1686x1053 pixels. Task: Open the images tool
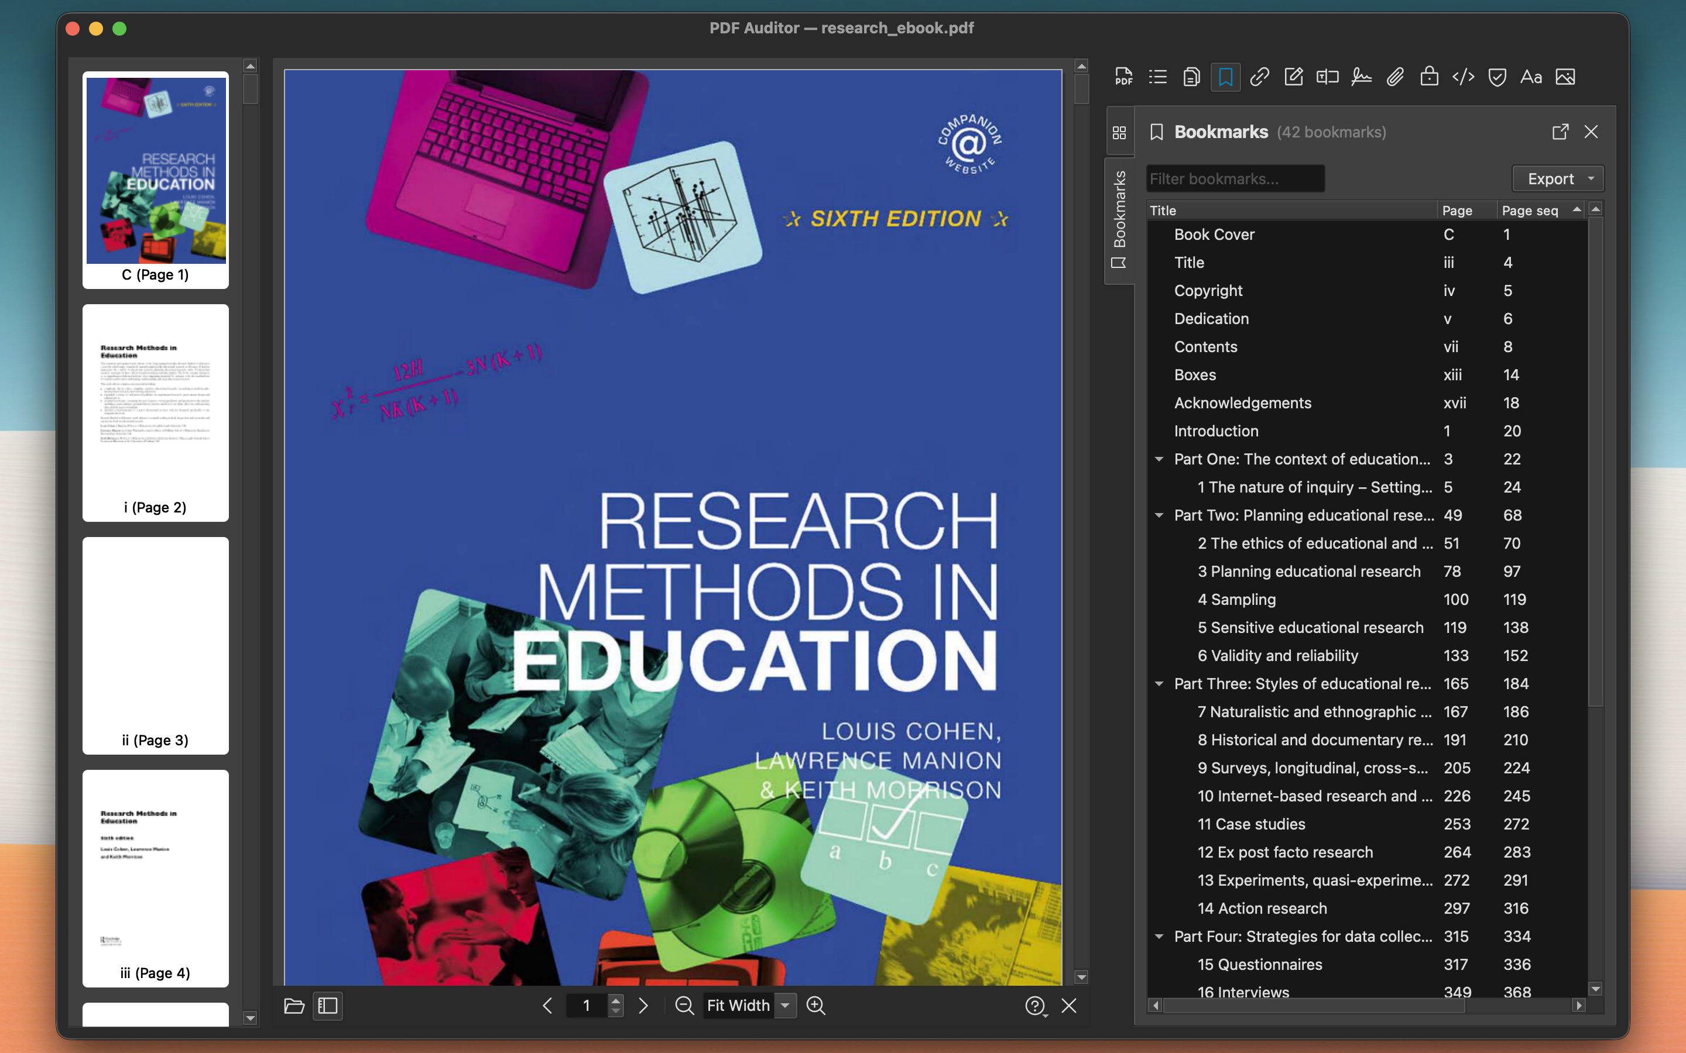point(1565,77)
